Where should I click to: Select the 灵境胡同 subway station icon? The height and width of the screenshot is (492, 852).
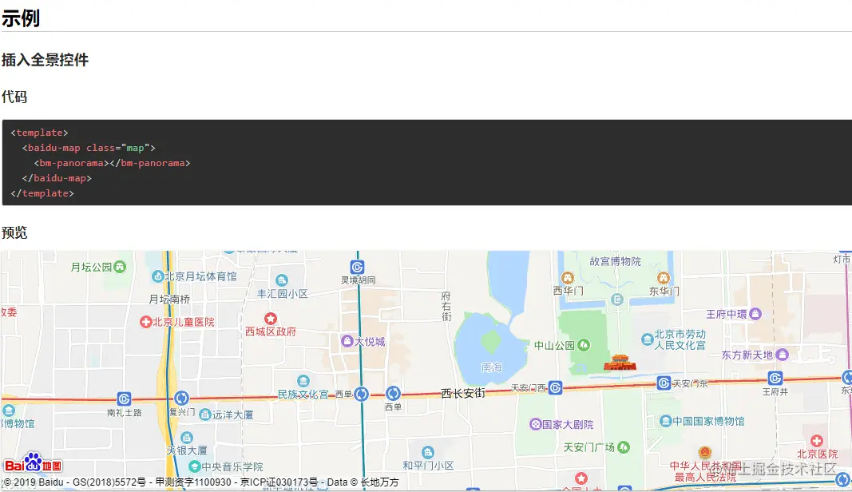click(x=357, y=267)
